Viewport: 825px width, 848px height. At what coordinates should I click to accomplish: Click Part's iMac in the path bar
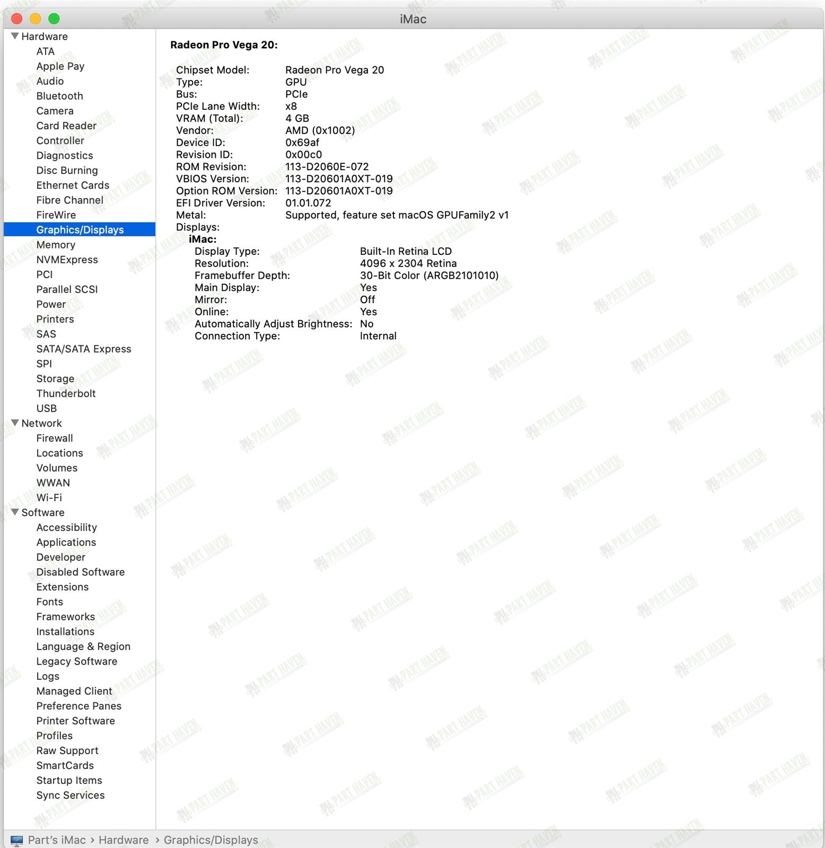pos(57,840)
